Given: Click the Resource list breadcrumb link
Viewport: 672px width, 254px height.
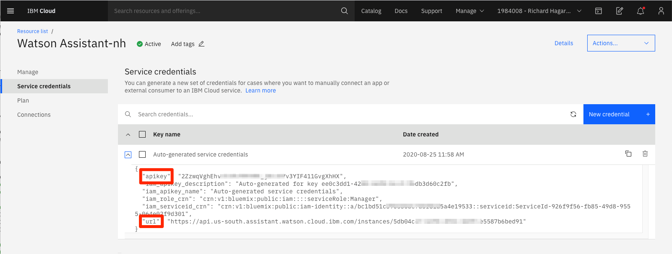Looking at the screenshot, I should (32, 31).
